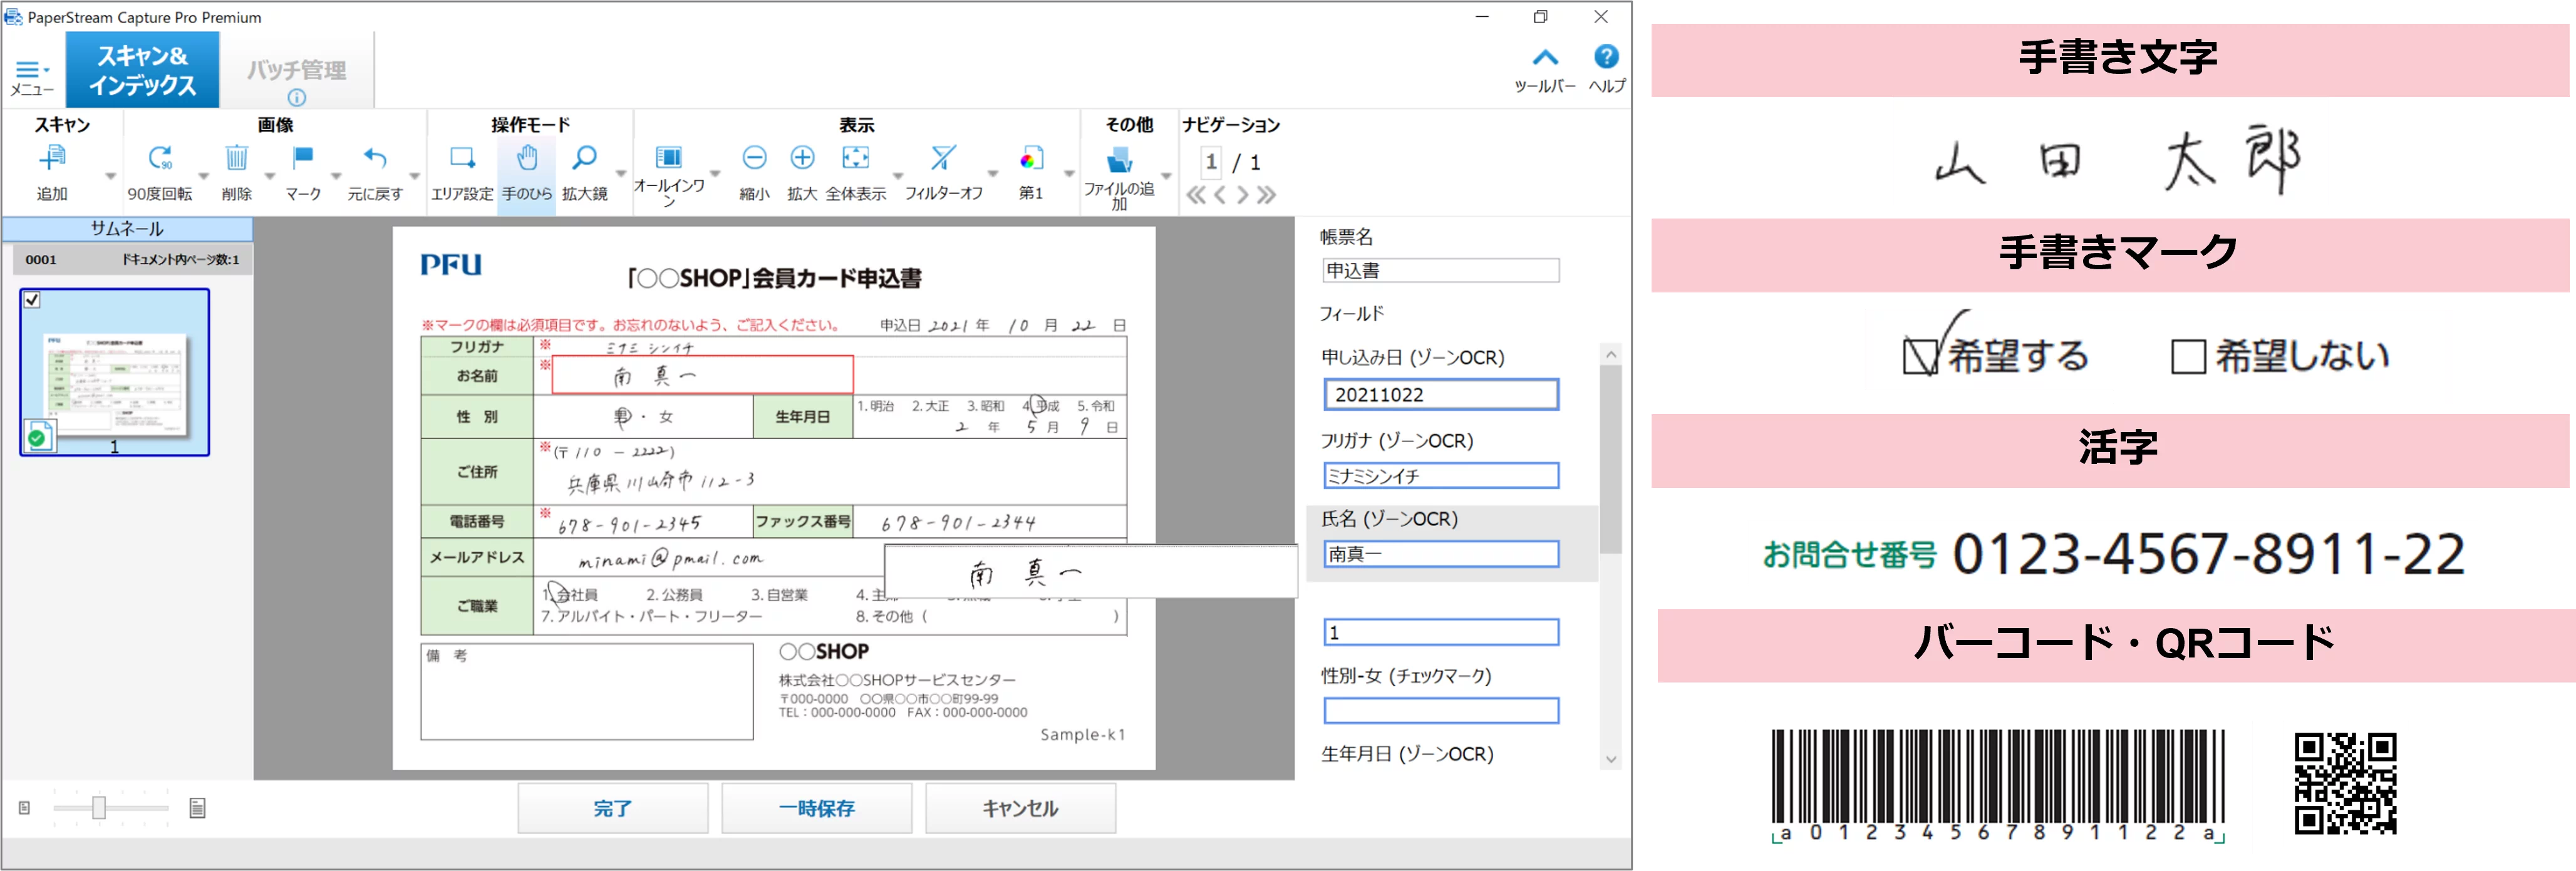The width and height of the screenshot is (2576, 871).
Task: Select the エリア設定 area tool
Action: click(462, 158)
